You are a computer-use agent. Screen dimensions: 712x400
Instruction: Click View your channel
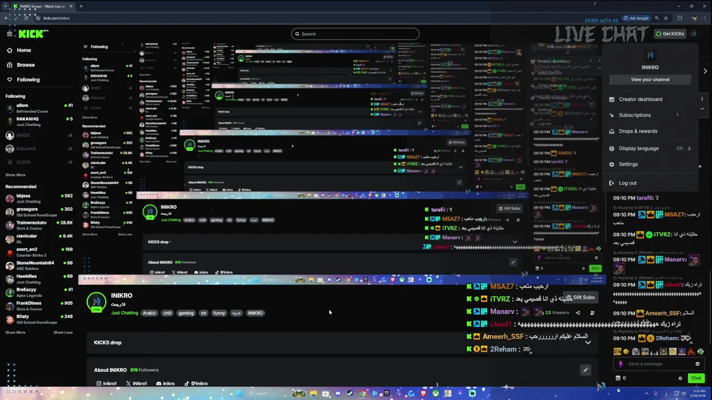pyautogui.click(x=650, y=79)
